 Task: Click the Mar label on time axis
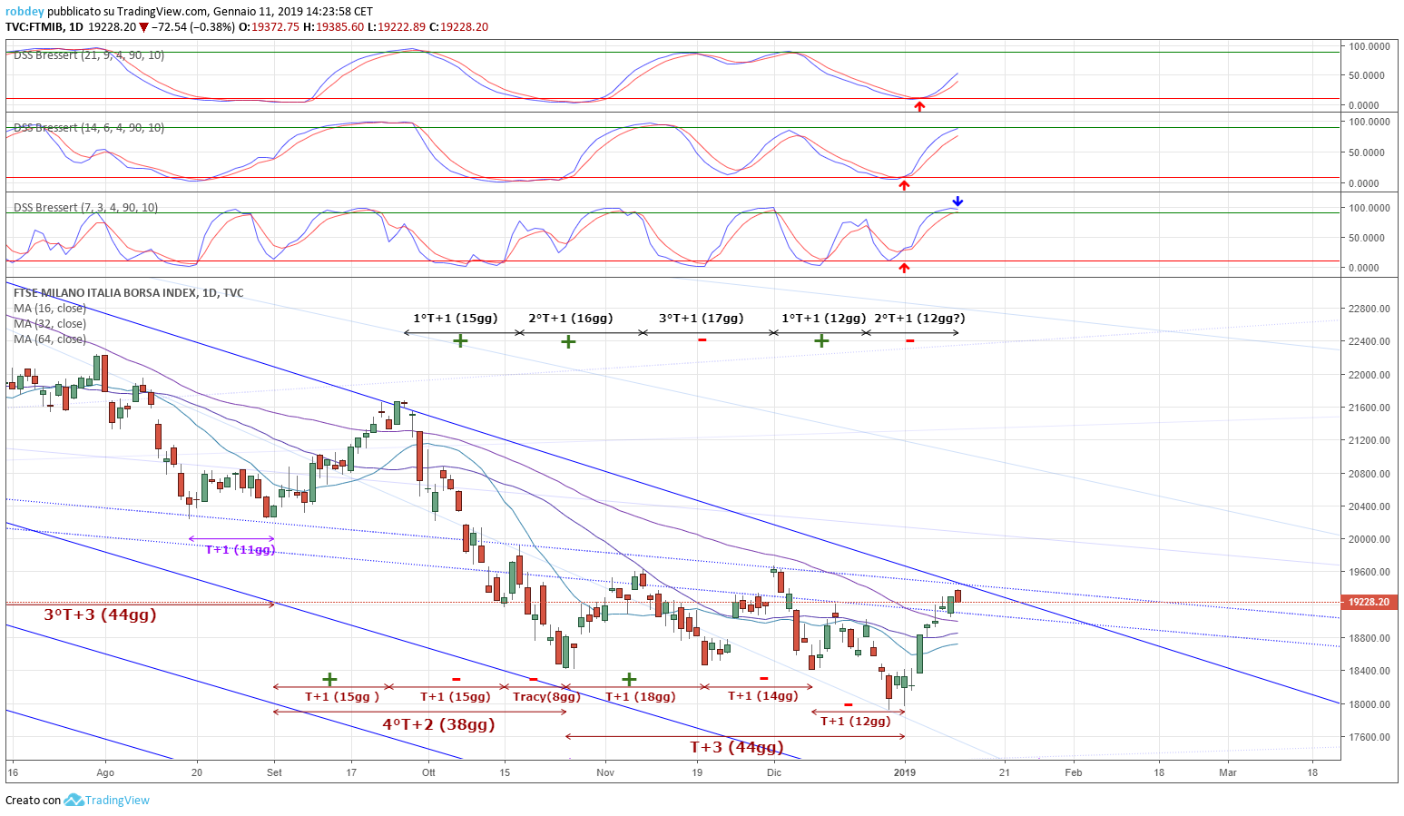click(x=1227, y=772)
